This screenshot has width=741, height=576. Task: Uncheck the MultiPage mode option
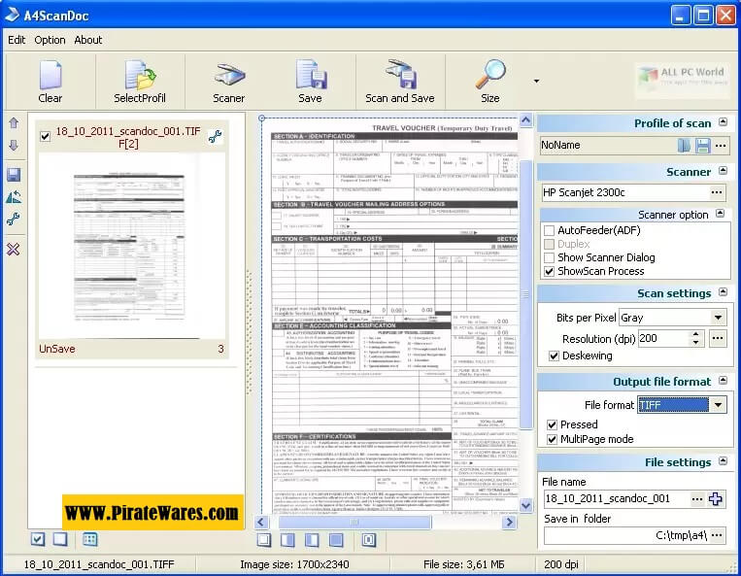point(553,439)
